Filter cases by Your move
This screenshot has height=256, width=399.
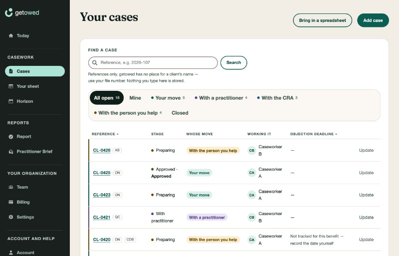tap(168, 98)
